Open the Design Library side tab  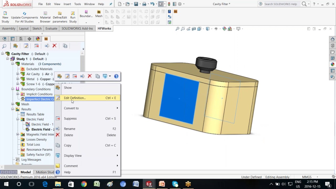[x=333, y=46]
